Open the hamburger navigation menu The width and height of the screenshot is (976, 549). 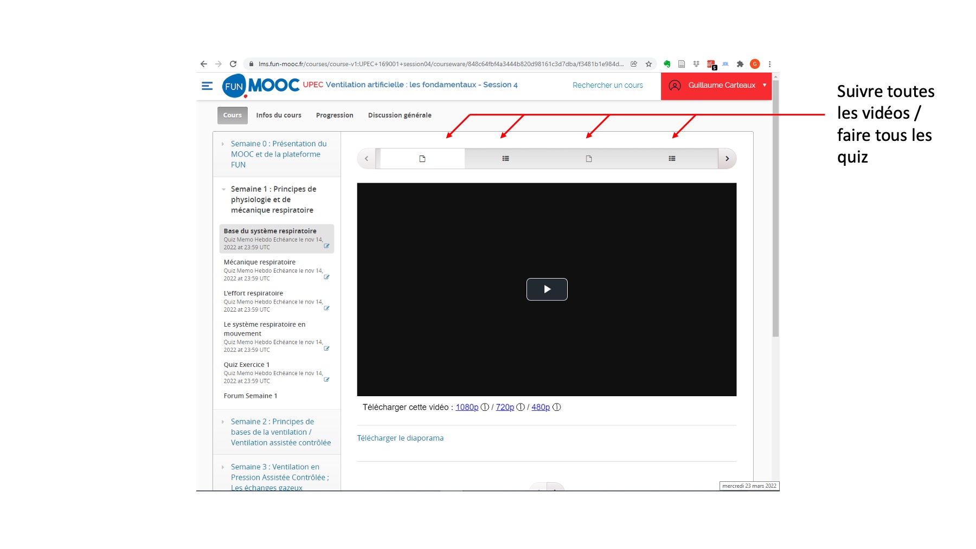[x=207, y=86]
